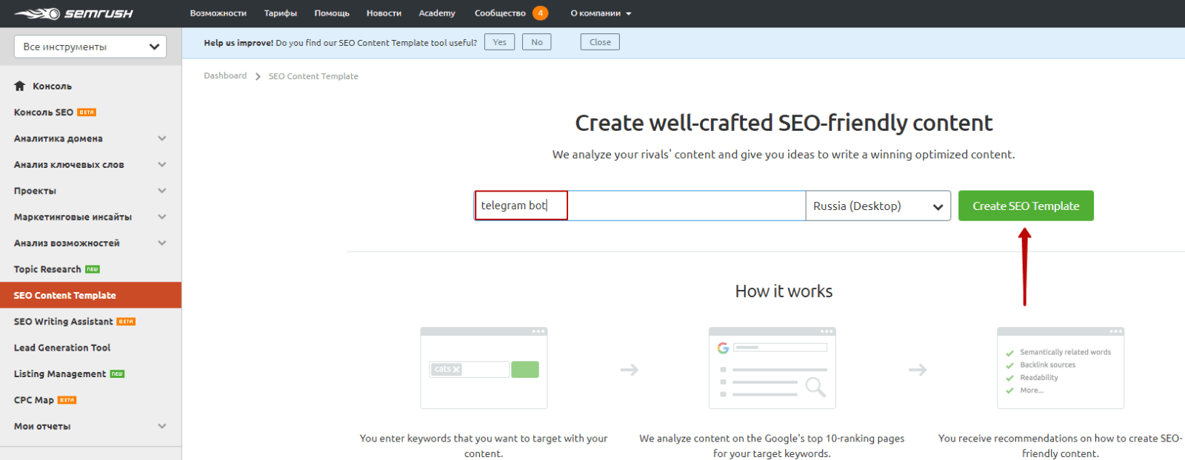Answer Yes to the survey banner

500,42
